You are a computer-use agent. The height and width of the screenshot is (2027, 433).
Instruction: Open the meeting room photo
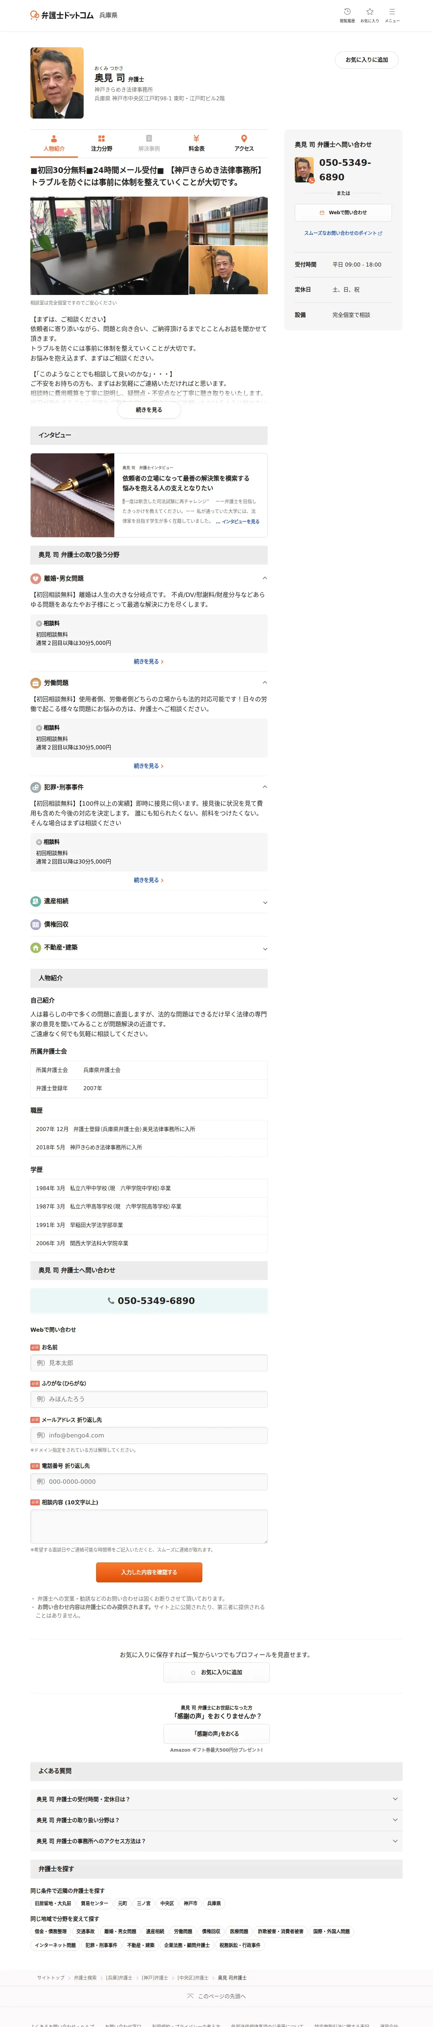click(109, 246)
